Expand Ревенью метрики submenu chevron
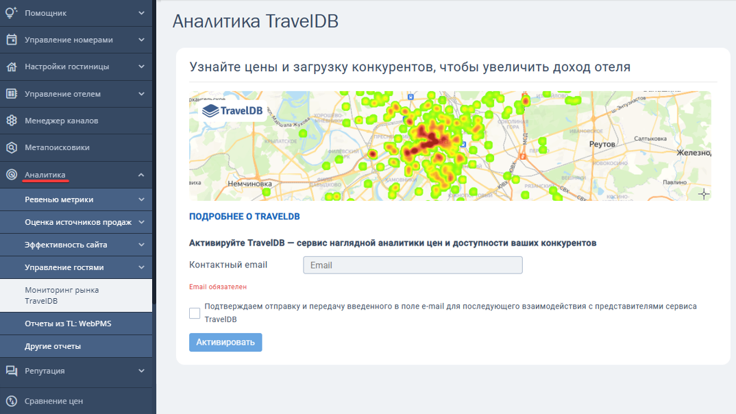Screen dimensions: 736x414 (x=141, y=199)
